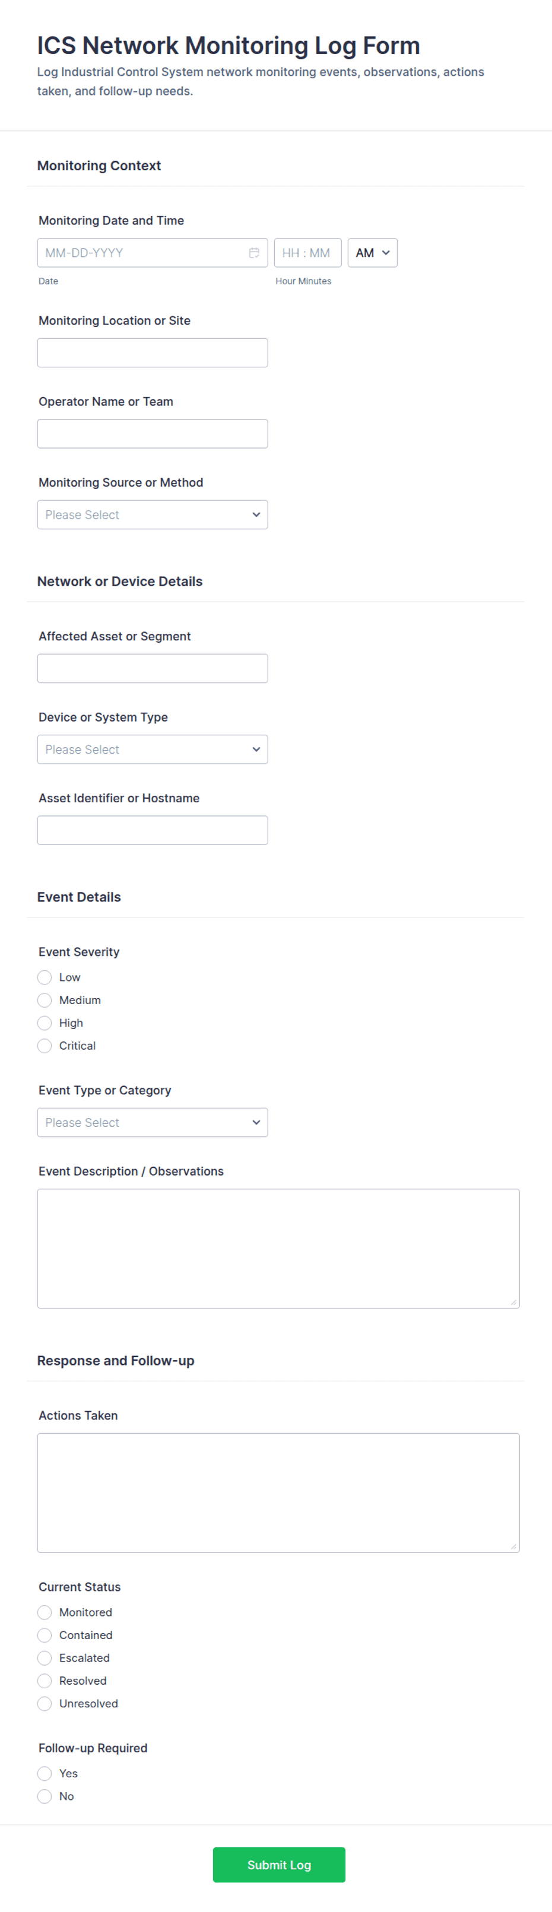Select Low event severity
Screen dimensions: 552x1912
tap(45, 977)
